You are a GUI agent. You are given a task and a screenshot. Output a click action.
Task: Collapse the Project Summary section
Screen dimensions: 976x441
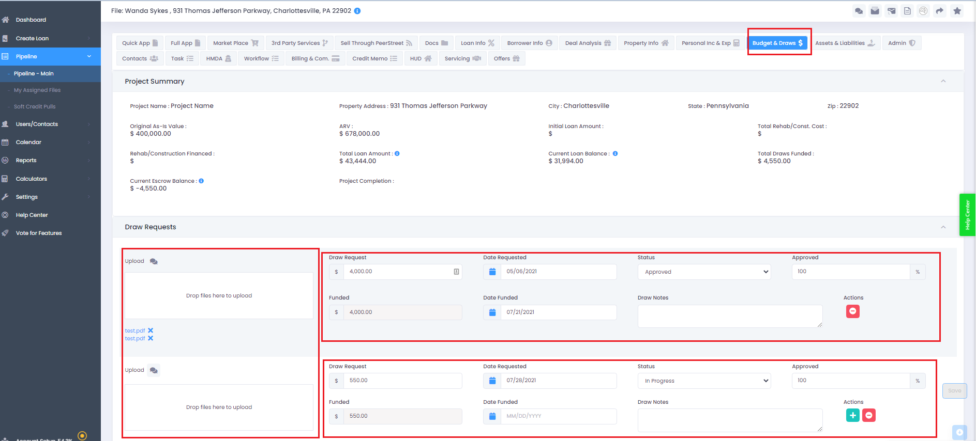pos(943,81)
